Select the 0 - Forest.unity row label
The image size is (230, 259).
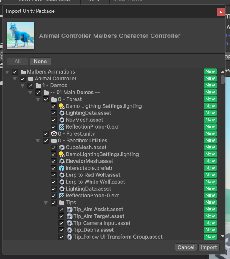point(76,134)
